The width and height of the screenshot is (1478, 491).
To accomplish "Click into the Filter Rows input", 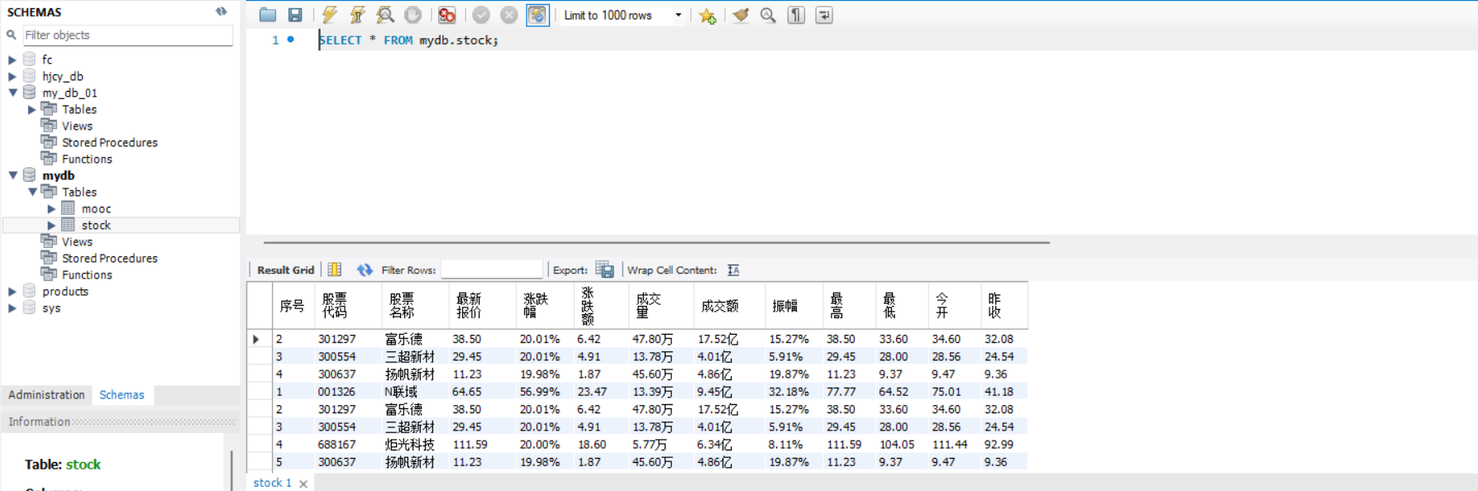I will (492, 269).
